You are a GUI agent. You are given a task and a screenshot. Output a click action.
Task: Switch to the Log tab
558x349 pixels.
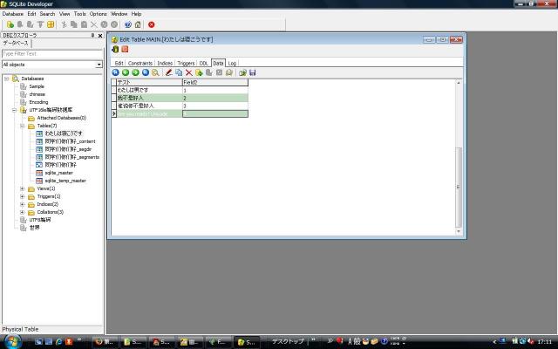click(x=232, y=63)
